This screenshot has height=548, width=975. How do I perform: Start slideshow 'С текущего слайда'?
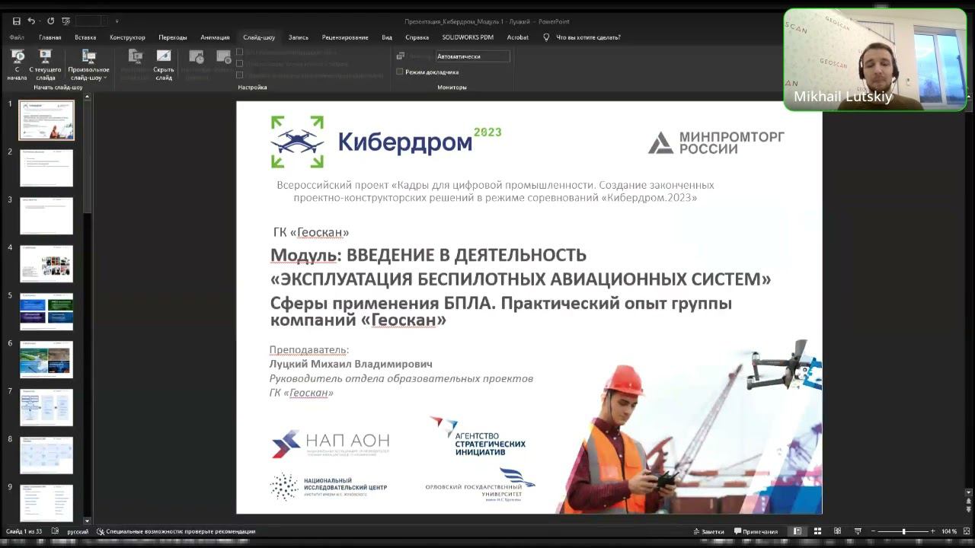coord(45,65)
